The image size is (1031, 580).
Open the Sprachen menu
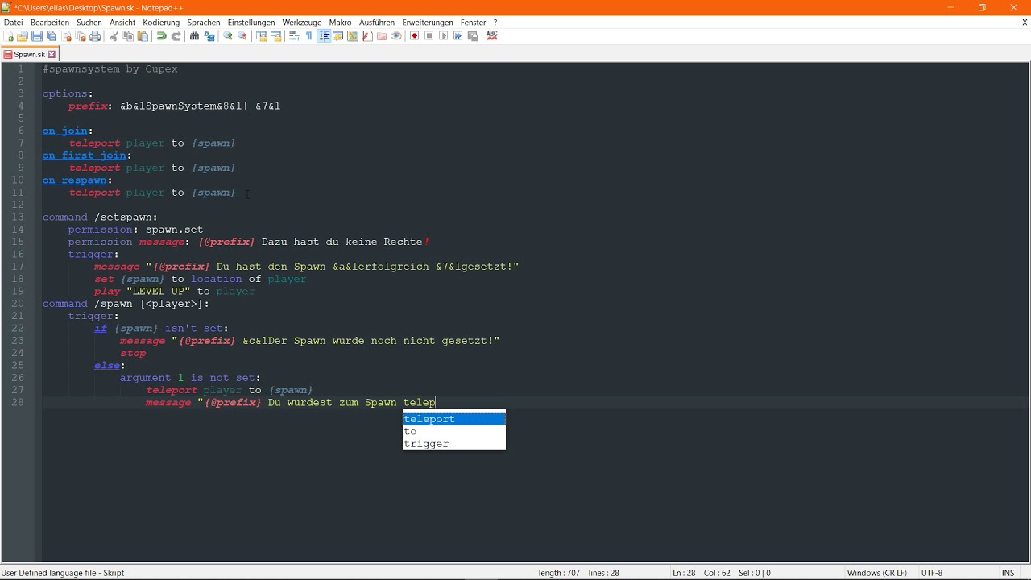click(x=204, y=23)
